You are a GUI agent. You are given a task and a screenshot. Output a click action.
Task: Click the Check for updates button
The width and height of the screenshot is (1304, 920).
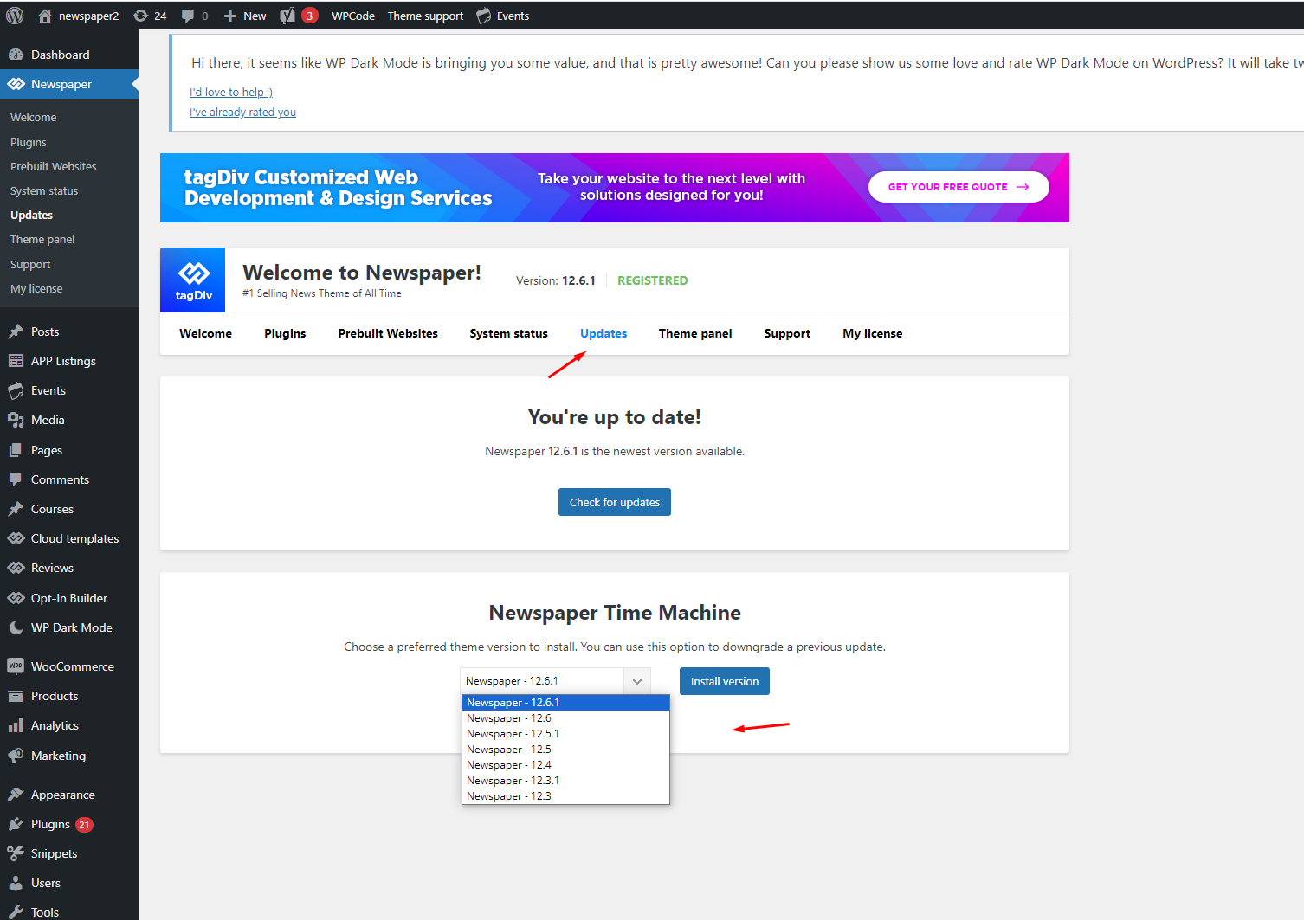615,502
